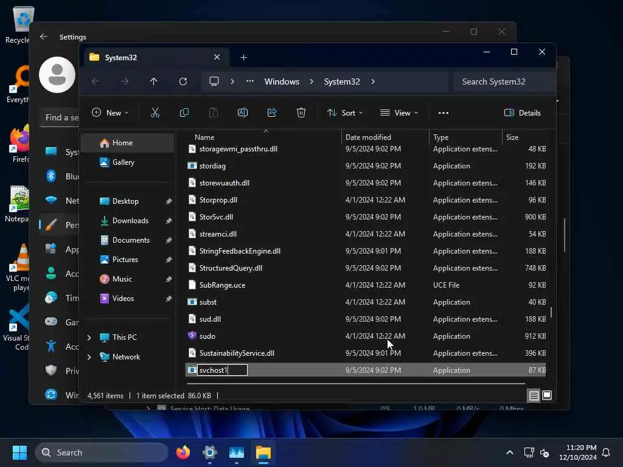
Task: Click Find a setting box in Settings
Action: click(x=60, y=117)
